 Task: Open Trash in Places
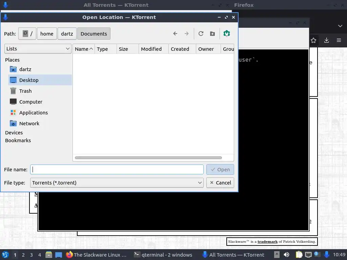coord(40,91)
